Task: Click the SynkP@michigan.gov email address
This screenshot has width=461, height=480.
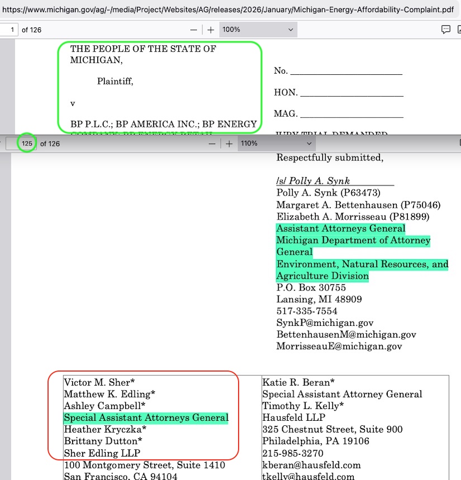Action: coord(325,323)
